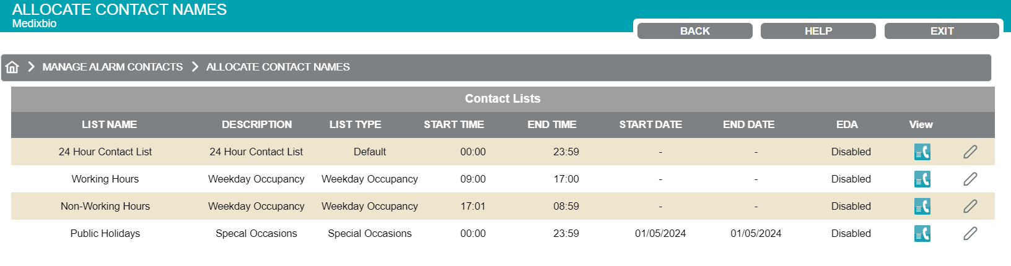Edit the Non-Working Hours list row
This screenshot has width=1011, height=266.
pyautogui.click(x=970, y=206)
